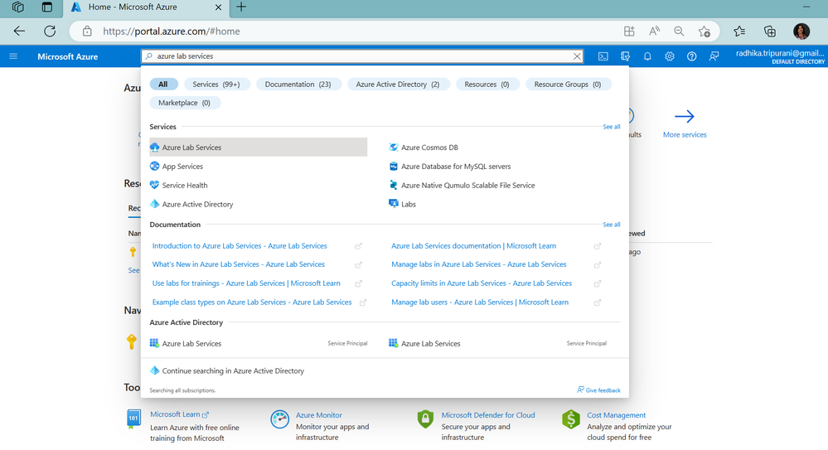The image size is (828, 450).
Task: Open Manage lab users doc link
Action: pyautogui.click(x=480, y=302)
